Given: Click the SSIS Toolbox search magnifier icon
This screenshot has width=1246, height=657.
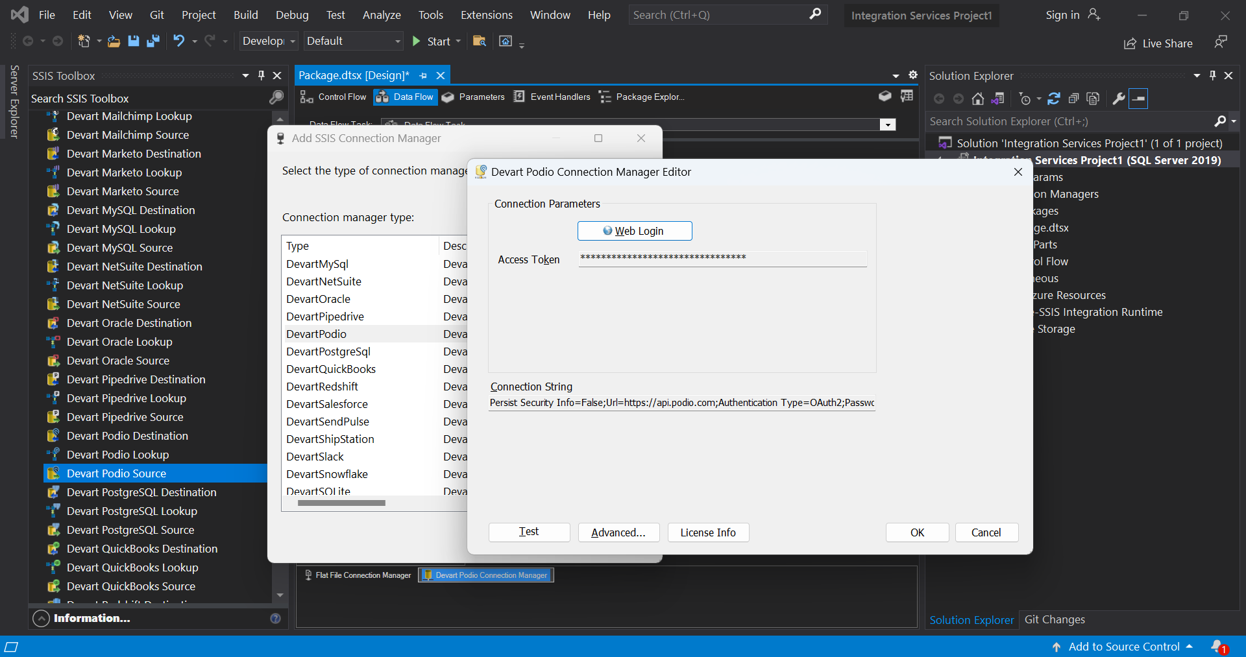Looking at the screenshot, I should point(276,98).
